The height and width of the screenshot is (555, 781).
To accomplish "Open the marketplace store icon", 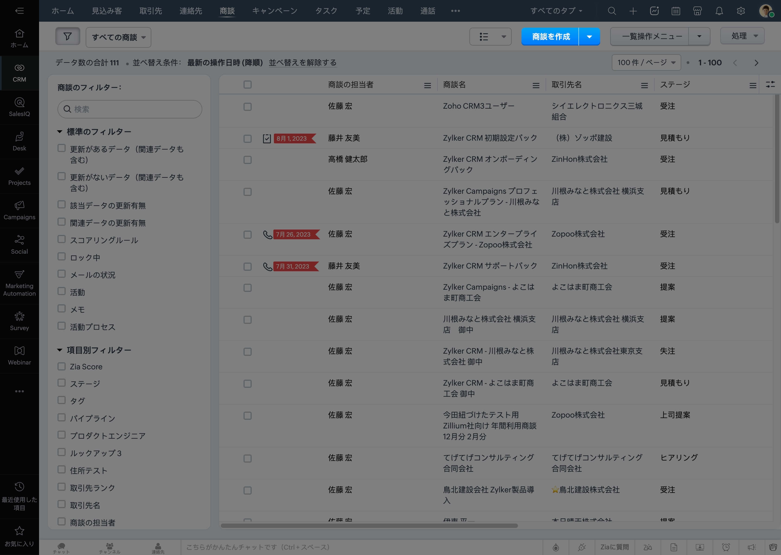I will tap(697, 11).
